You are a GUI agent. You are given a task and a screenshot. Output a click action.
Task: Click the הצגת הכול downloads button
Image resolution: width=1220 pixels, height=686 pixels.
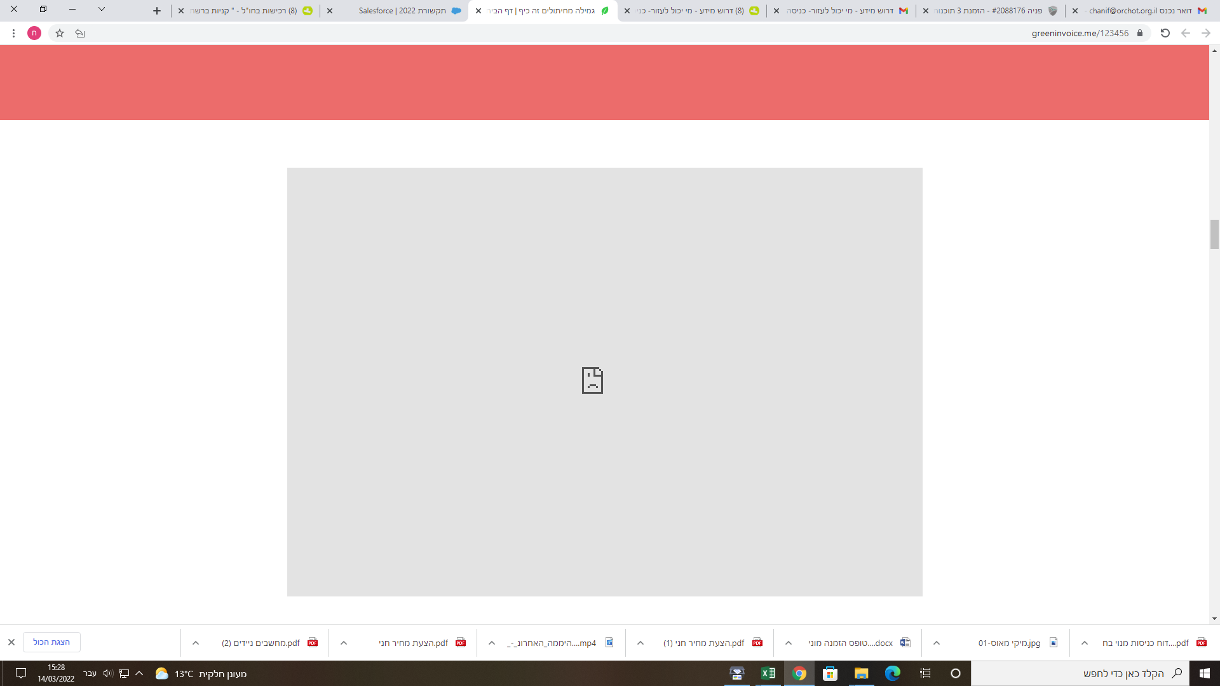(x=51, y=642)
